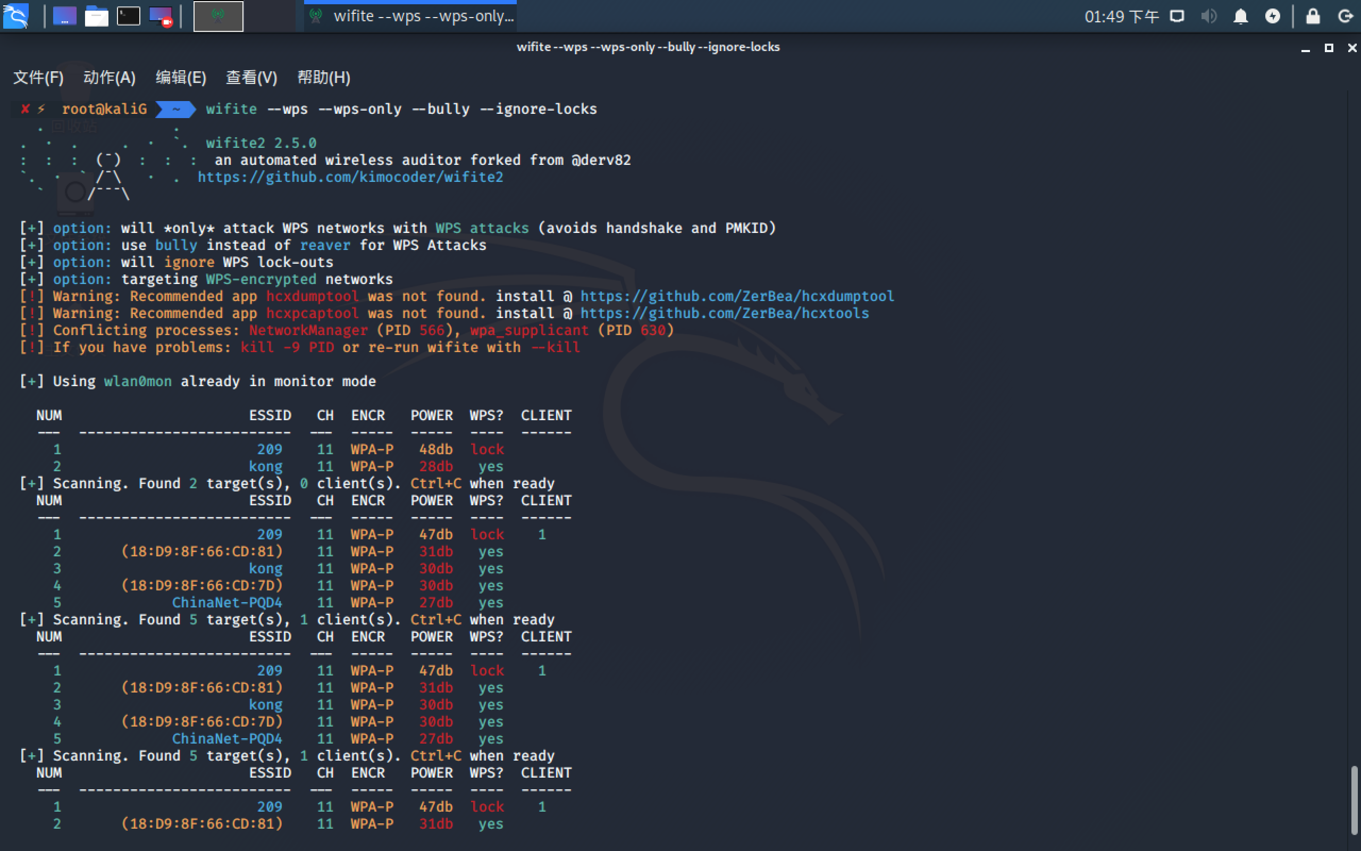Click the red 'hcxpcaptool' app name
1361x851 pixels.
coord(312,313)
